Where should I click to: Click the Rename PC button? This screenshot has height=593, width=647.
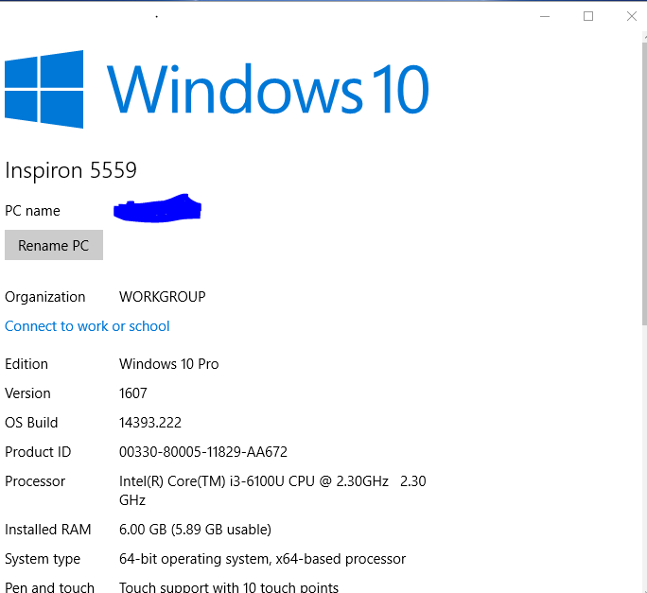click(x=54, y=246)
